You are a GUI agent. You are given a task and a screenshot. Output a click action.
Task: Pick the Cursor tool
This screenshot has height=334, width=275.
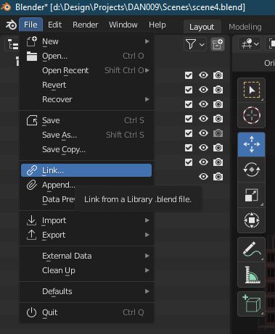252,115
